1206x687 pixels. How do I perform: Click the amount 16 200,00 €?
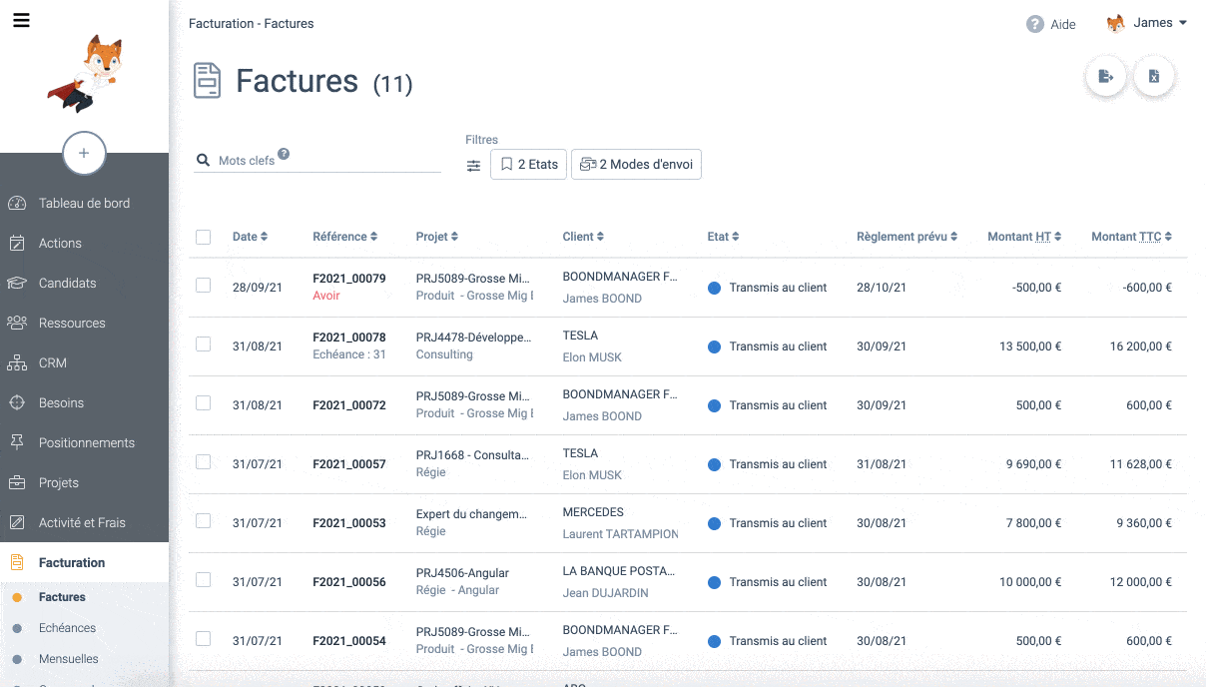point(1140,346)
